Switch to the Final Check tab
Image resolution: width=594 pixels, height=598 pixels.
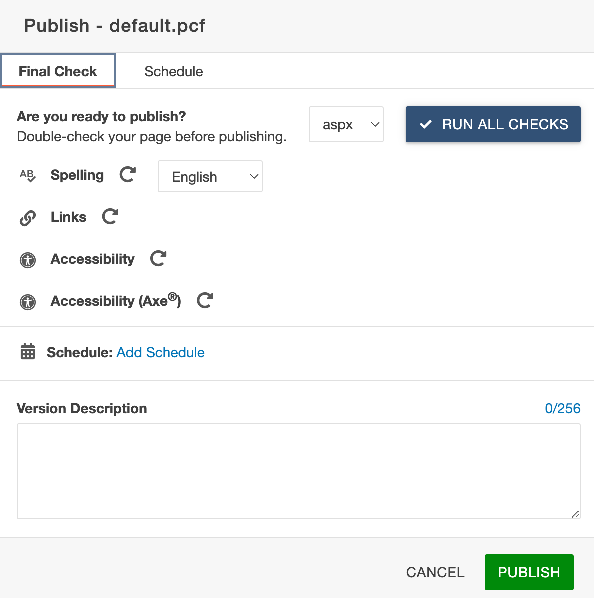pos(58,71)
